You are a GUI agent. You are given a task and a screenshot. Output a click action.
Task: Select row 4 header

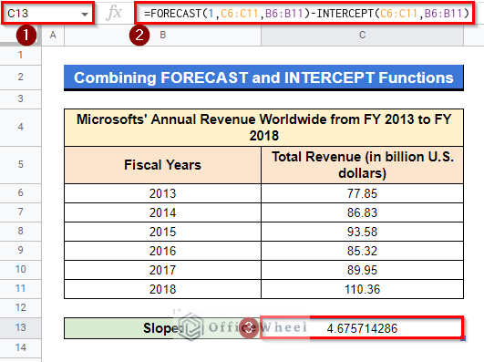coord(20,127)
